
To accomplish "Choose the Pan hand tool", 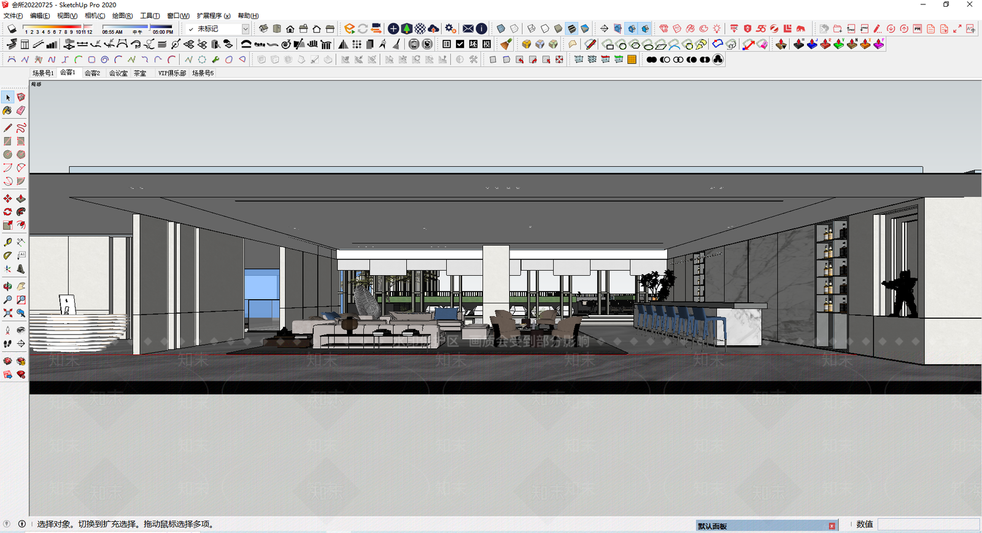I will (21, 287).
